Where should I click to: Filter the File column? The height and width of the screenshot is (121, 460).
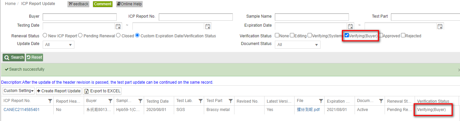321,101
